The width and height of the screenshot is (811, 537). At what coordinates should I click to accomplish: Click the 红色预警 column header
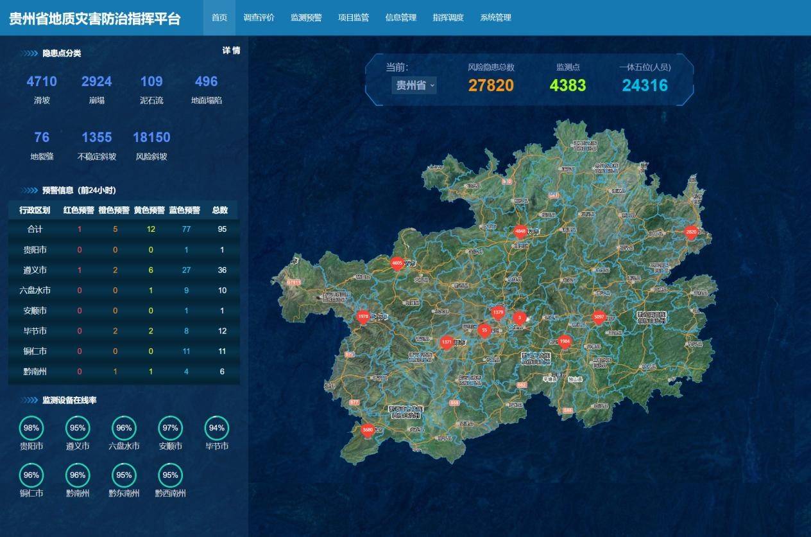pos(79,210)
